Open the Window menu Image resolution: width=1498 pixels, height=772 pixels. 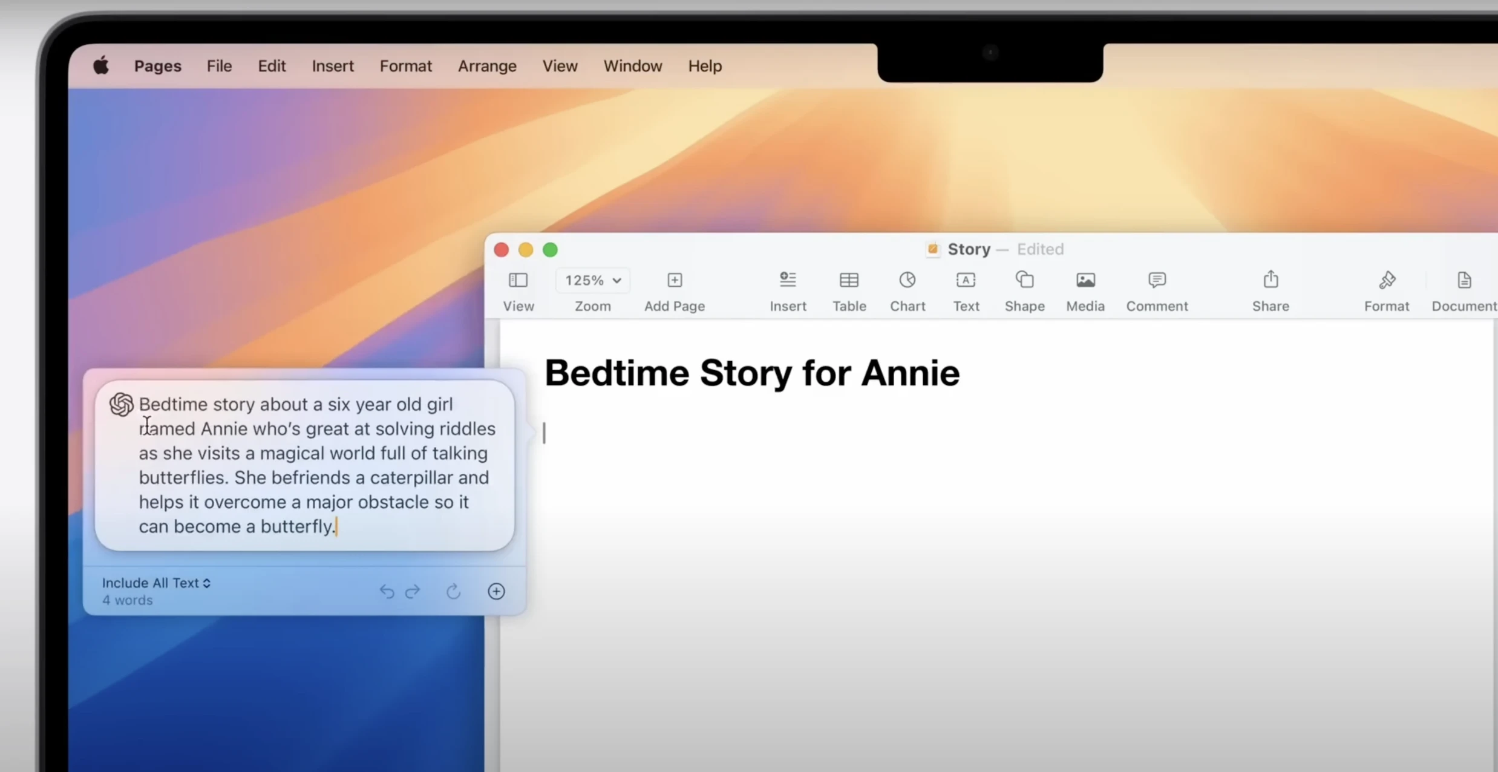pos(632,66)
